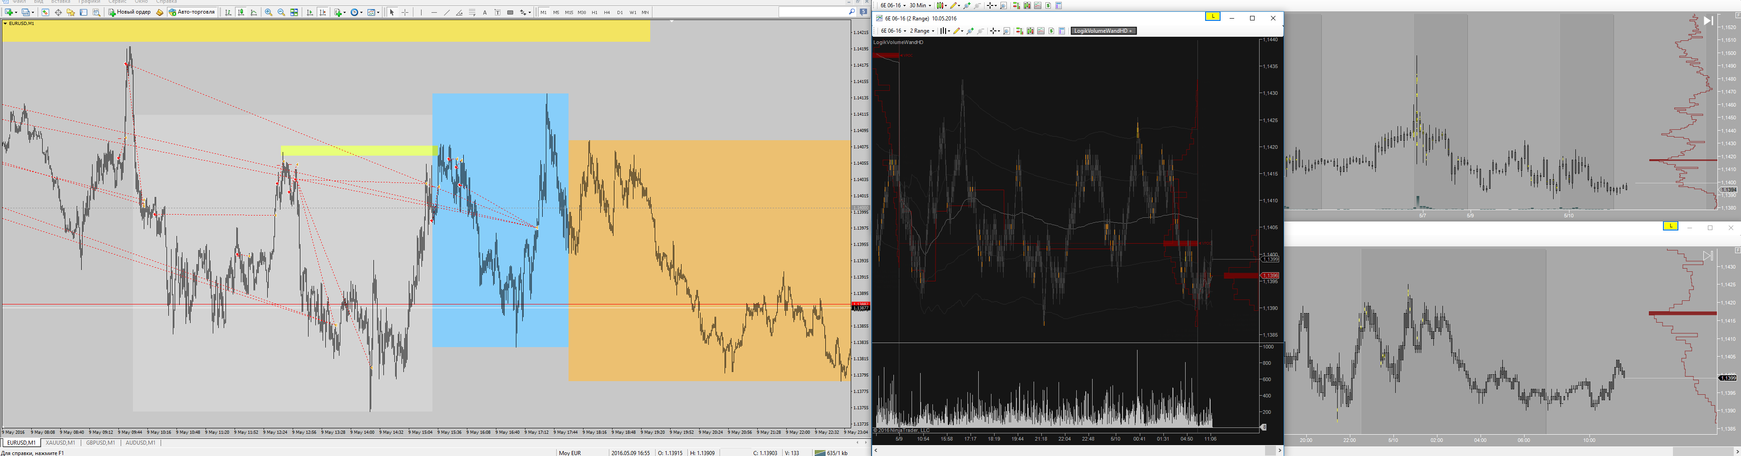1741x456 pixels.
Task: Switch to line chart type icon
Action: click(x=254, y=12)
